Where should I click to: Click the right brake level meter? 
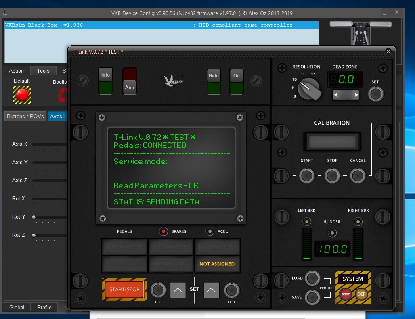pos(358,245)
